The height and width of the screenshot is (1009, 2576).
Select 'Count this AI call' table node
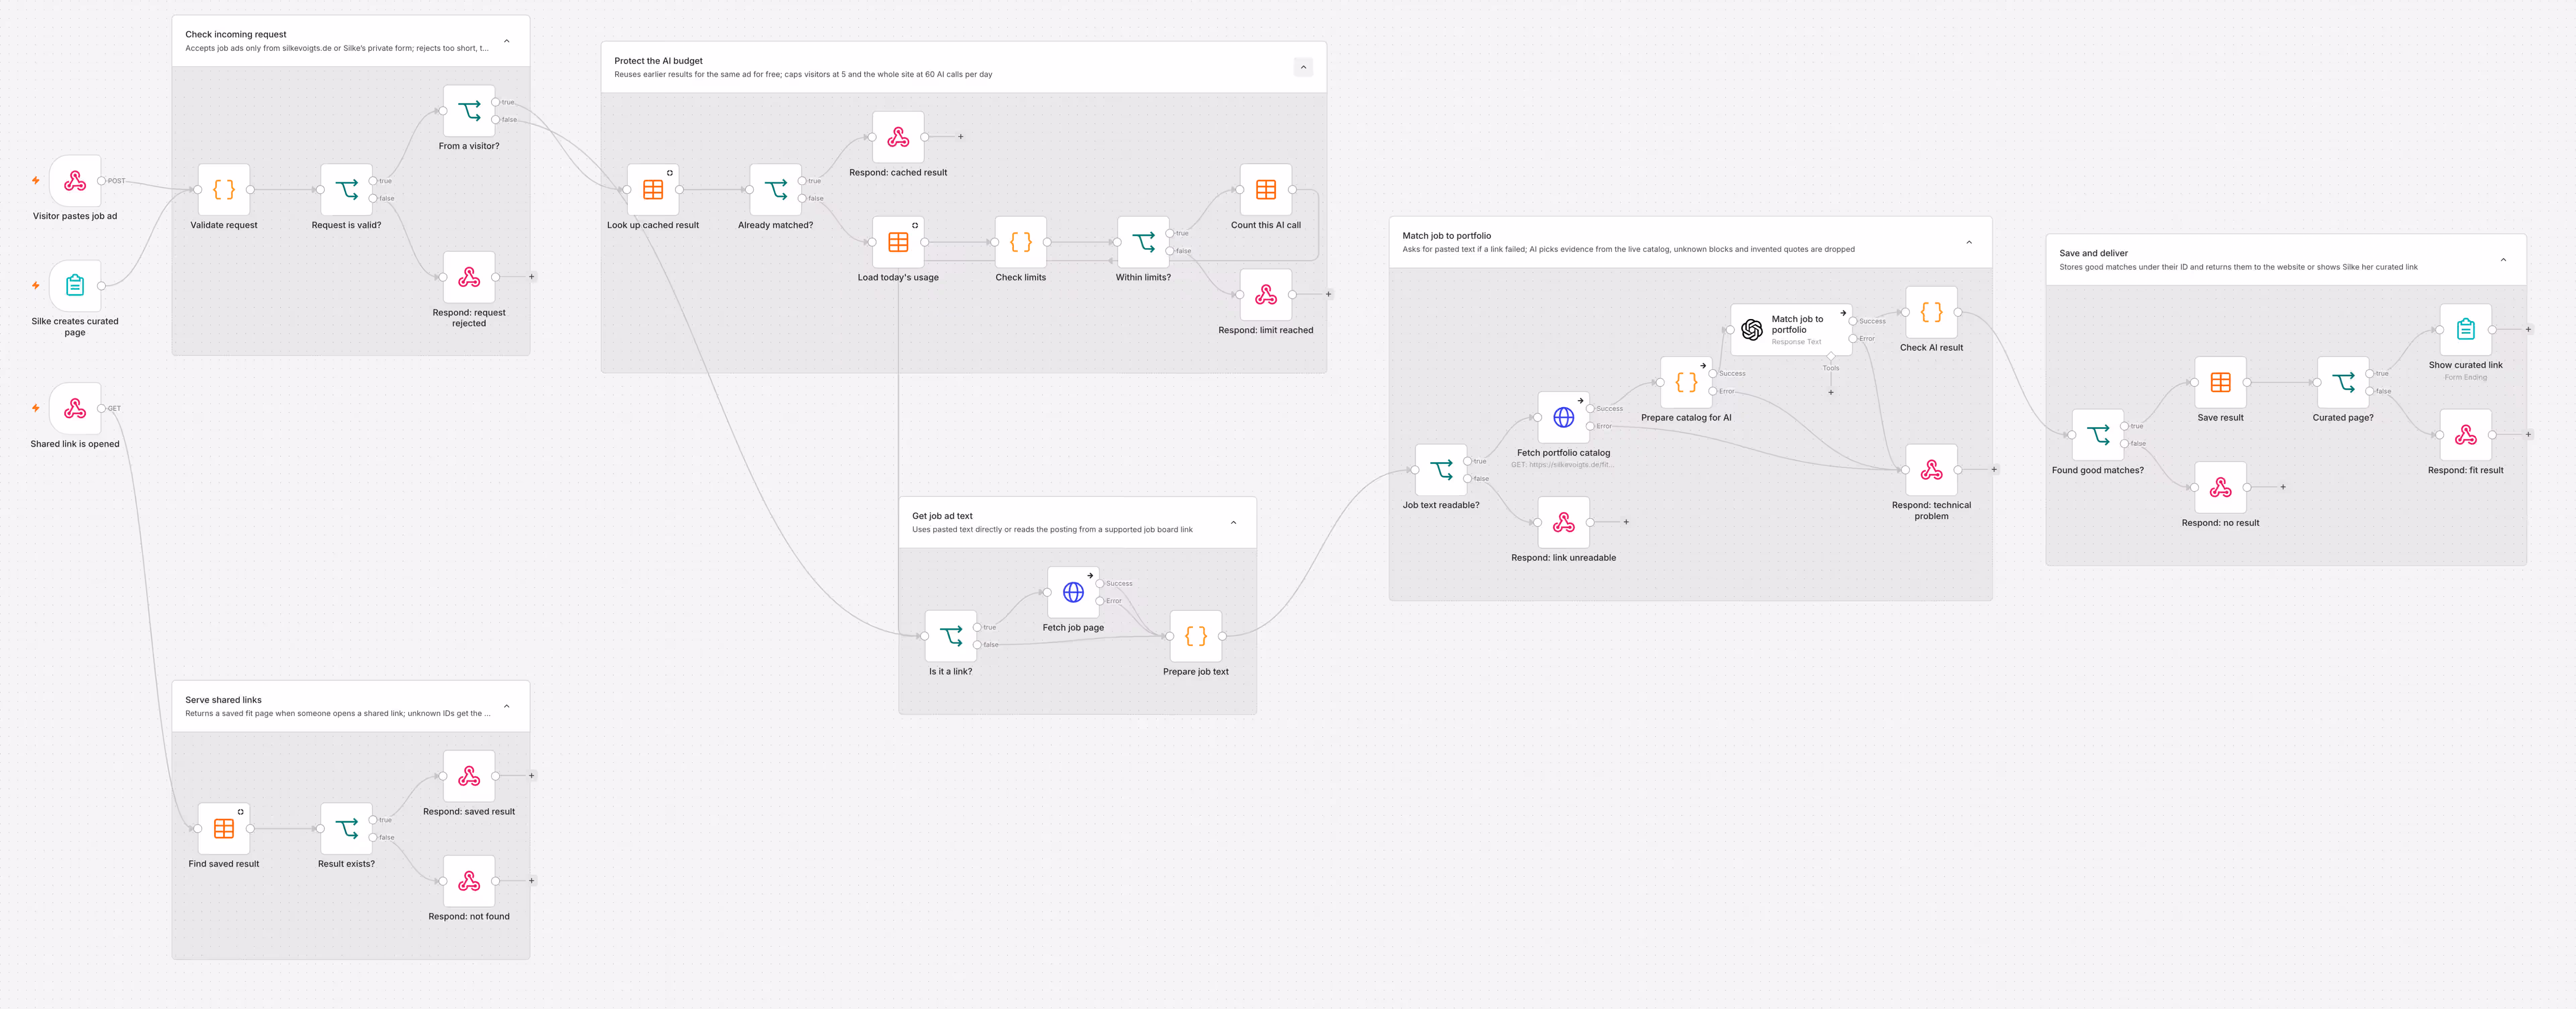click(x=1266, y=190)
